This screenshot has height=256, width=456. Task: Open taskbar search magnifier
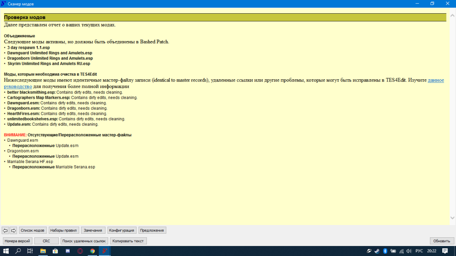(18, 251)
